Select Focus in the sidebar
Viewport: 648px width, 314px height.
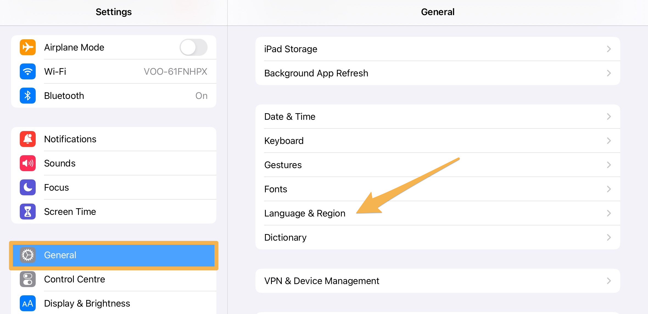(114, 187)
